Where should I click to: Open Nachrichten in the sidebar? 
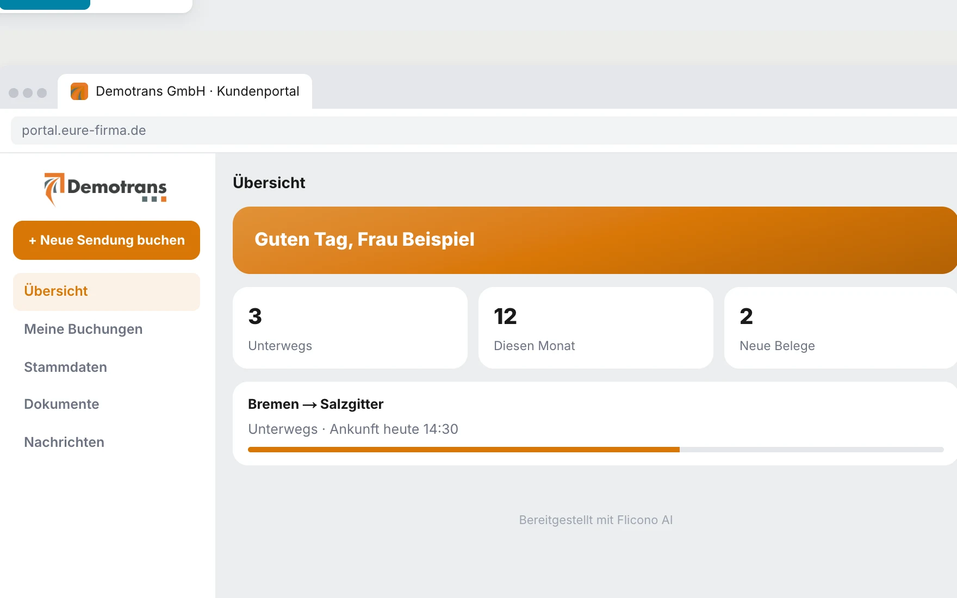[x=64, y=443]
